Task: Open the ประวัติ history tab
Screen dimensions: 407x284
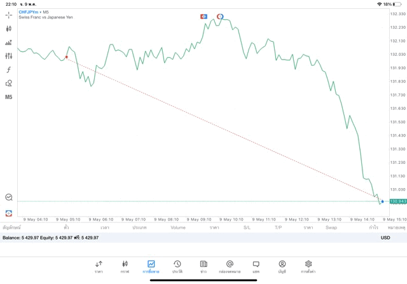Action: pyautogui.click(x=177, y=266)
